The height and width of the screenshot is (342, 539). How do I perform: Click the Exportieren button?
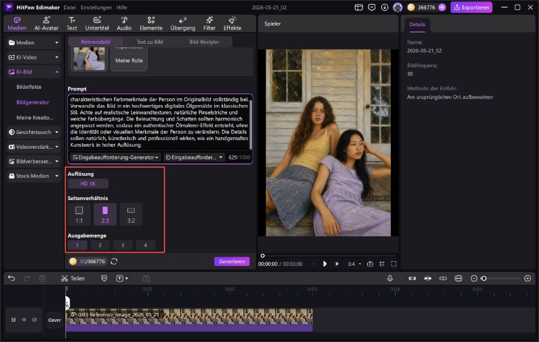471,7
